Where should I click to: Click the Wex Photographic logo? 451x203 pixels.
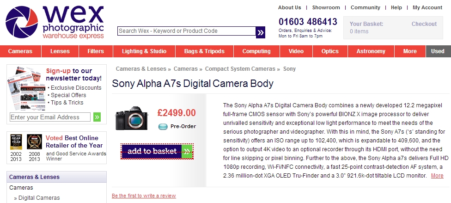55,22
